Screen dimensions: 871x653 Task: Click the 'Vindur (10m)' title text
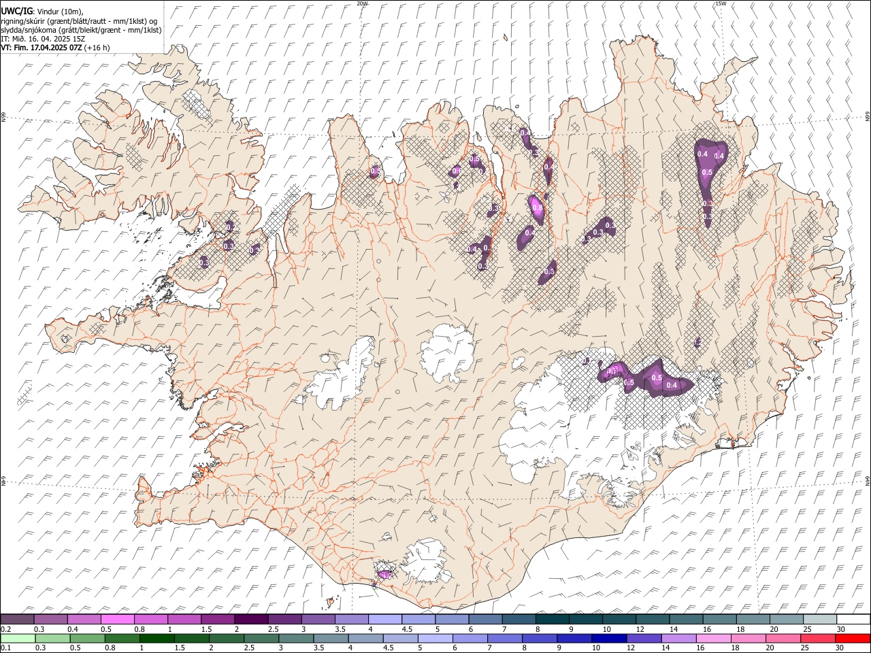tap(61, 12)
